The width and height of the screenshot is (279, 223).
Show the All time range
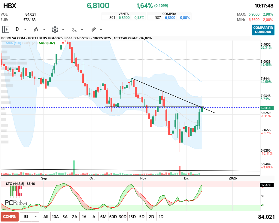coord(46,217)
